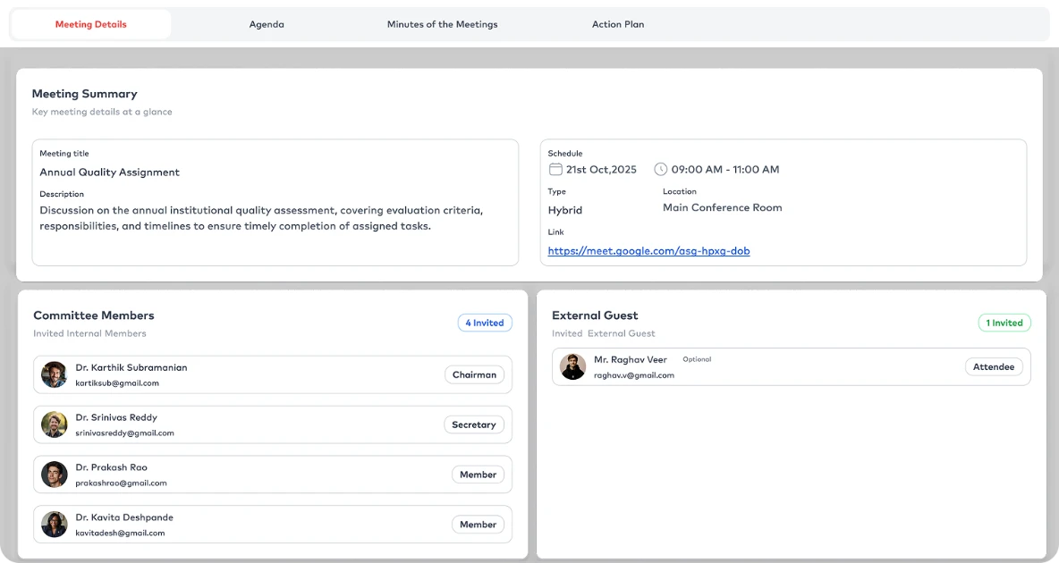Image resolution: width=1059 pixels, height=563 pixels.
Task: Click Dr. Karthik Subramanian's avatar photo
Action: point(55,374)
